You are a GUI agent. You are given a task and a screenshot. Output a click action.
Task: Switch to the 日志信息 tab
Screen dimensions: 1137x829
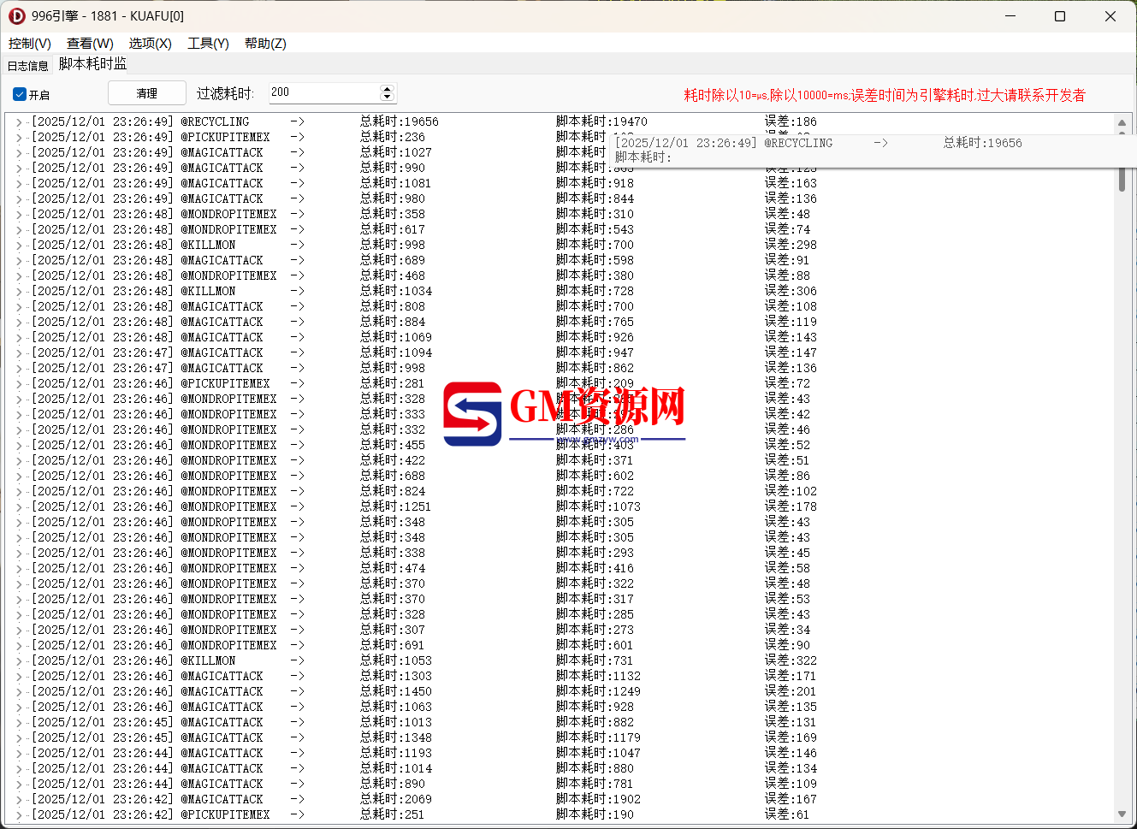point(28,65)
